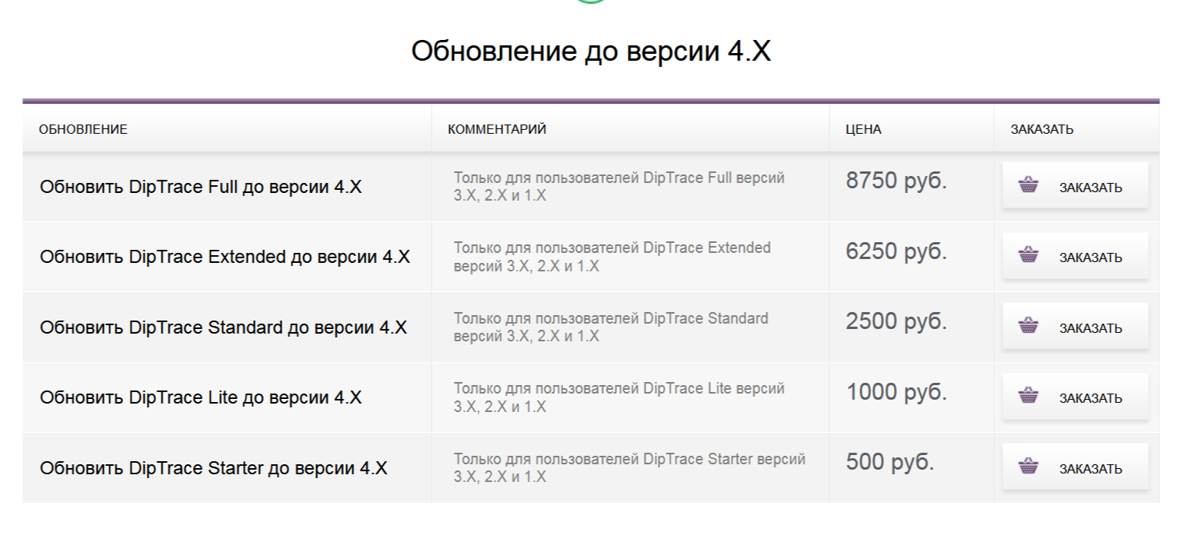Select 'Обновить DipTrace Full до версии 4.X'

[201, 187]
